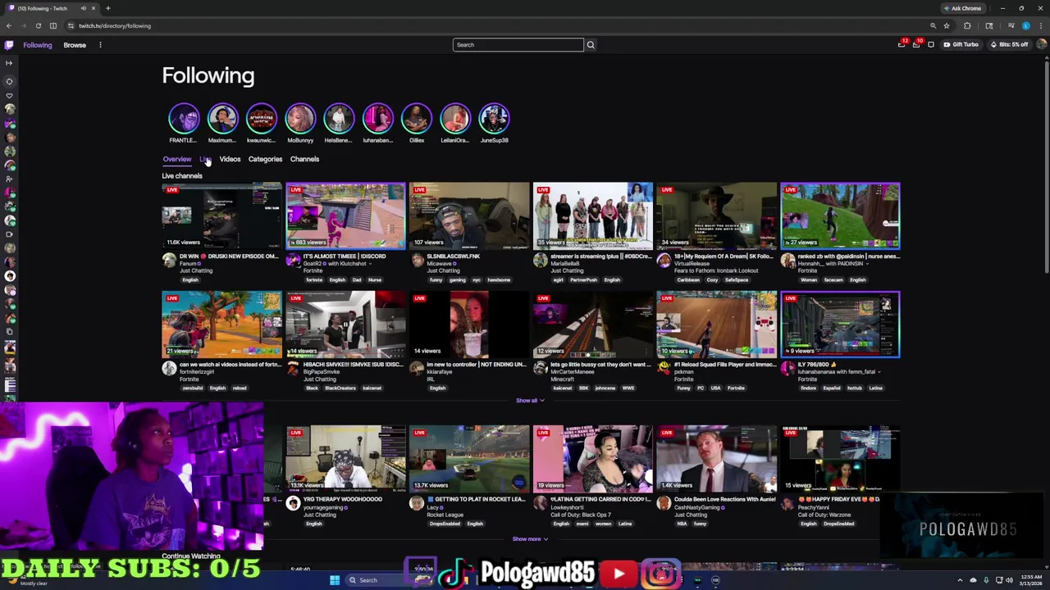This screenshot has height=590, width=1050.
Task: Open the three-dot More menu beside Browse
Action: click(100, 45)
